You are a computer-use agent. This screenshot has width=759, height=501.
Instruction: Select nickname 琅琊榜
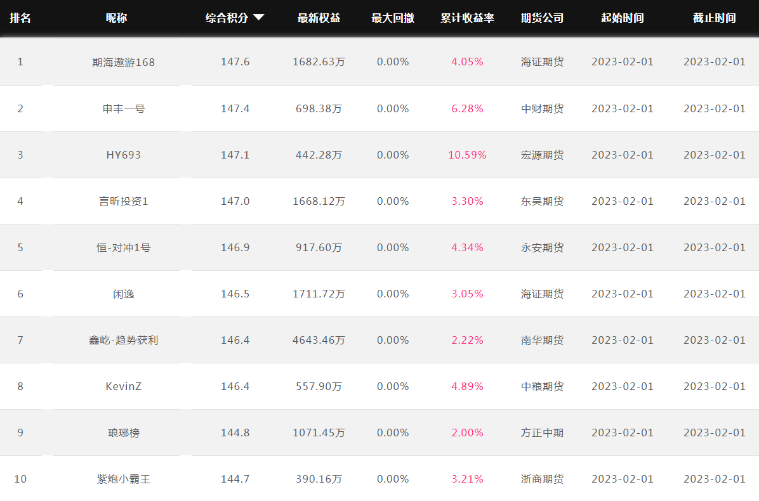coord(124,433)
